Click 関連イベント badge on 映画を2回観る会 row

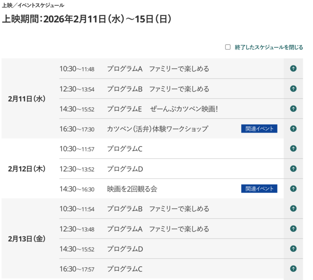tap(259, 189)
